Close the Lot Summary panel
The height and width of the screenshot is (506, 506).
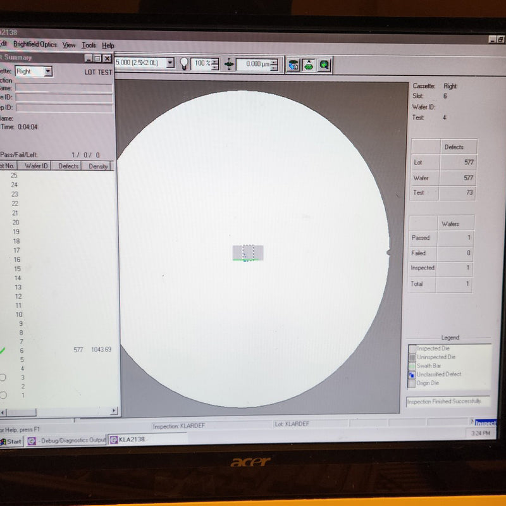107,58
